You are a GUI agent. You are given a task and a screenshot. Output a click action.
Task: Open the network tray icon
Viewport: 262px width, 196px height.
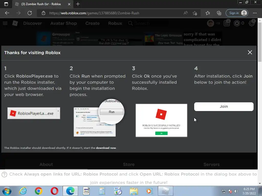(224, 191)
